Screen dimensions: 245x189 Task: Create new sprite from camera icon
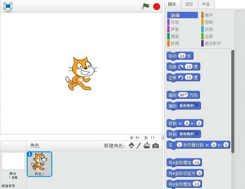tap(155, 146)
